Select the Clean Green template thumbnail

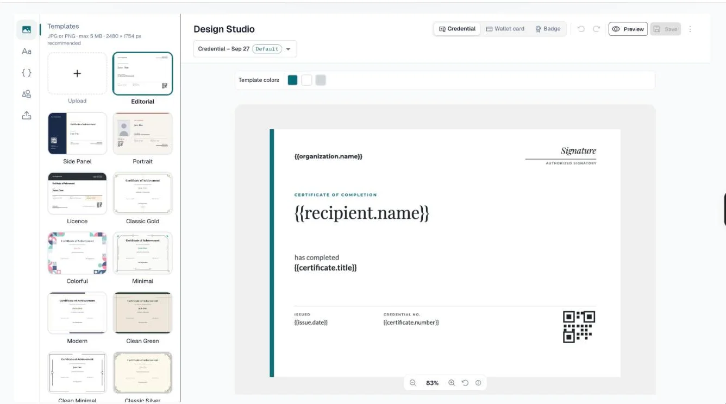tap(142, 313)
